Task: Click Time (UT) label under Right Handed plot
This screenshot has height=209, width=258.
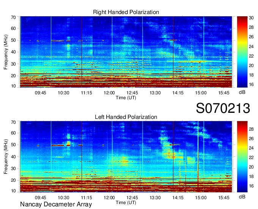Action: tap(126, 98)
